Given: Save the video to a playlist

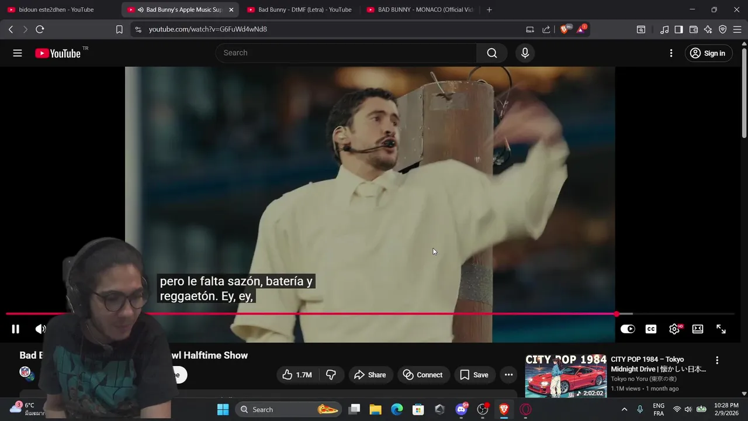Looking at the screenshot, I should pyautogui.click(x=474, y=375).
